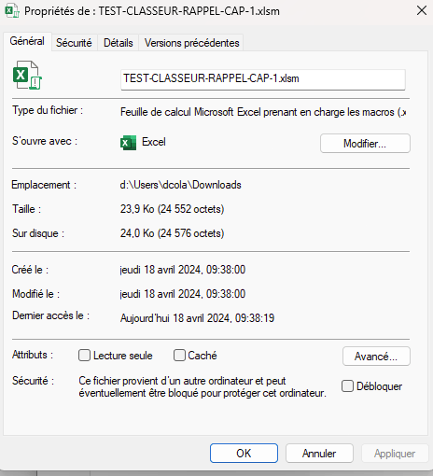Enable the Lecture seule checkbox
Screen dimensions: 433x476
[84, 356]
